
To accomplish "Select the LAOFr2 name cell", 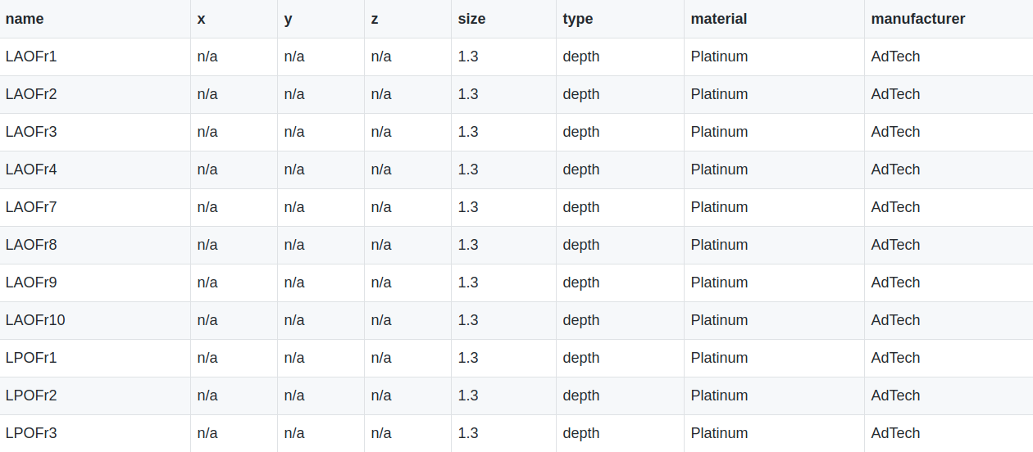I will (31, 94).
